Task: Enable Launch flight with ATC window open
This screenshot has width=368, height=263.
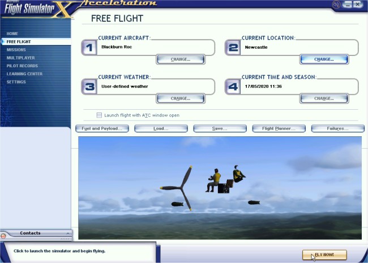Action: [99, 115]
